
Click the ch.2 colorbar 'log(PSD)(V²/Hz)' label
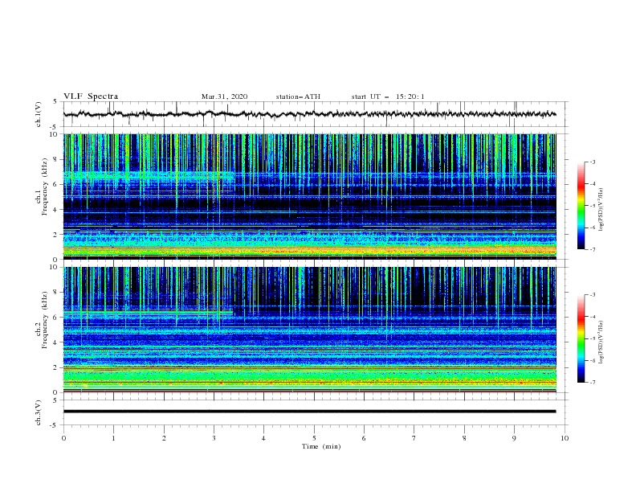601,342
